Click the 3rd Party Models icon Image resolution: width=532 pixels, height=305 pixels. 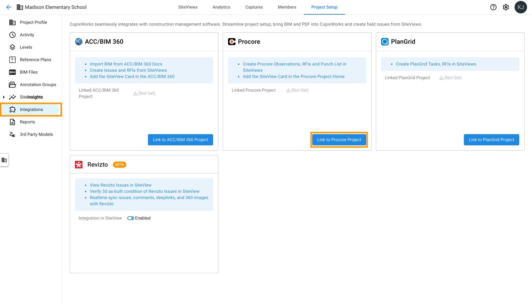(12, 134)
